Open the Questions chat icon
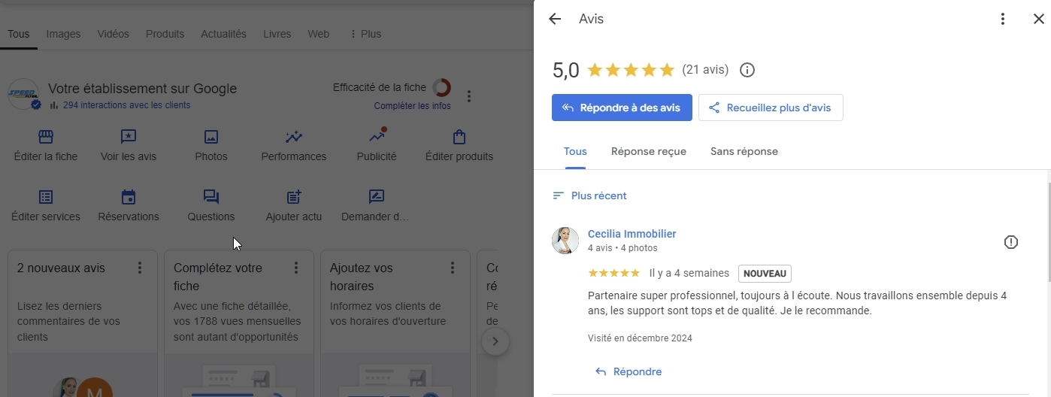Screen dimensions: 1051x397 [211, 197]
